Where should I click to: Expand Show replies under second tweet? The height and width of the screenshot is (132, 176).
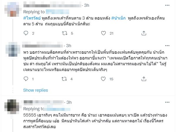click(35, 90)
